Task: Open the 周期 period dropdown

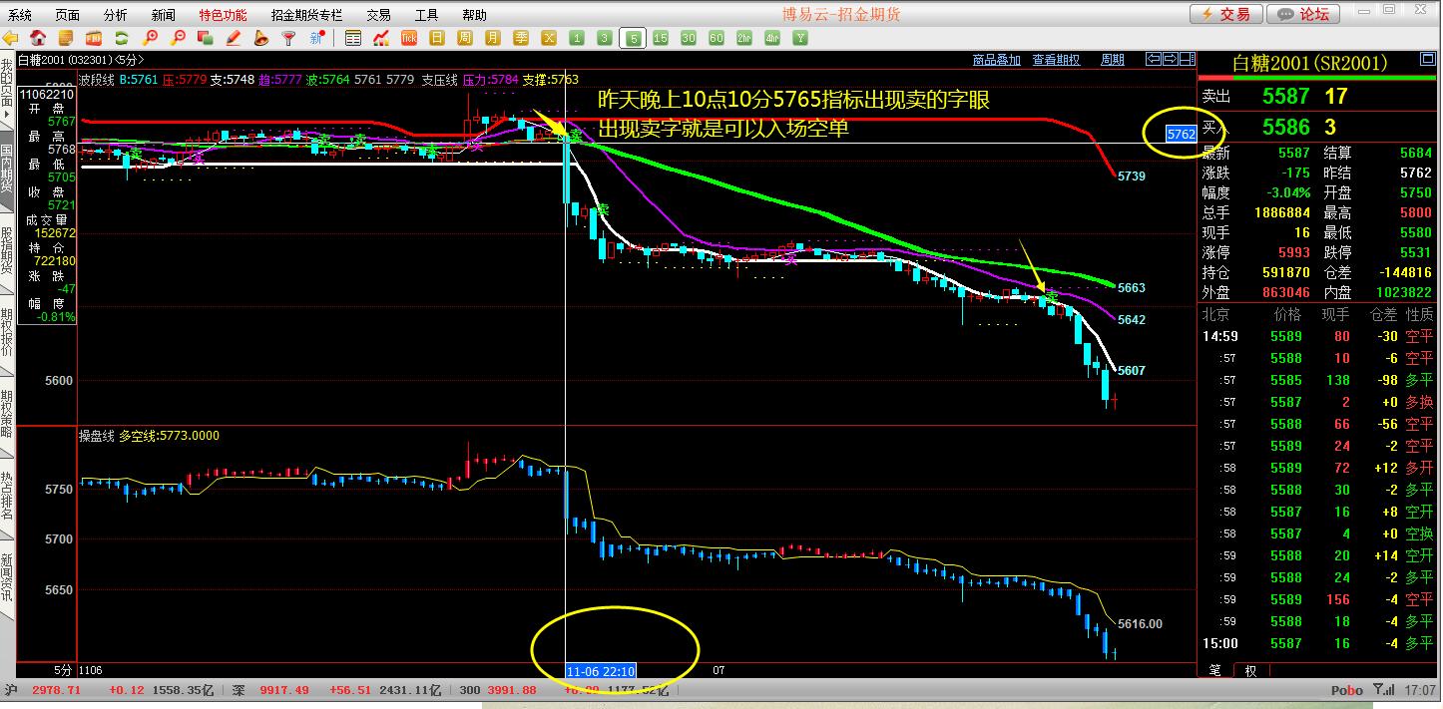Action: 1113,60
